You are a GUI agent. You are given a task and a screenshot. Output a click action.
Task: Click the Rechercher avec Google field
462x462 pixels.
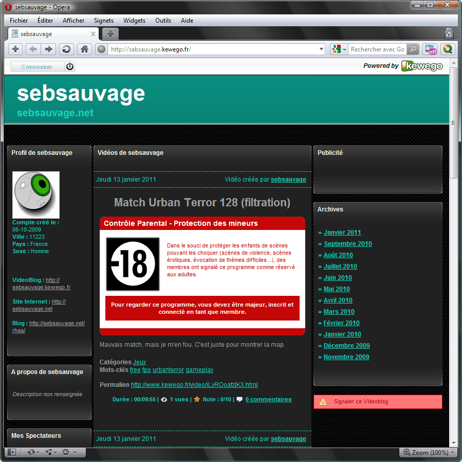tap(377, 49)
